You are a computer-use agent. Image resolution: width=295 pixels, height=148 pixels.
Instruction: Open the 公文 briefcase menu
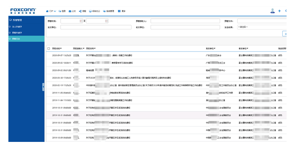[72, 11]
